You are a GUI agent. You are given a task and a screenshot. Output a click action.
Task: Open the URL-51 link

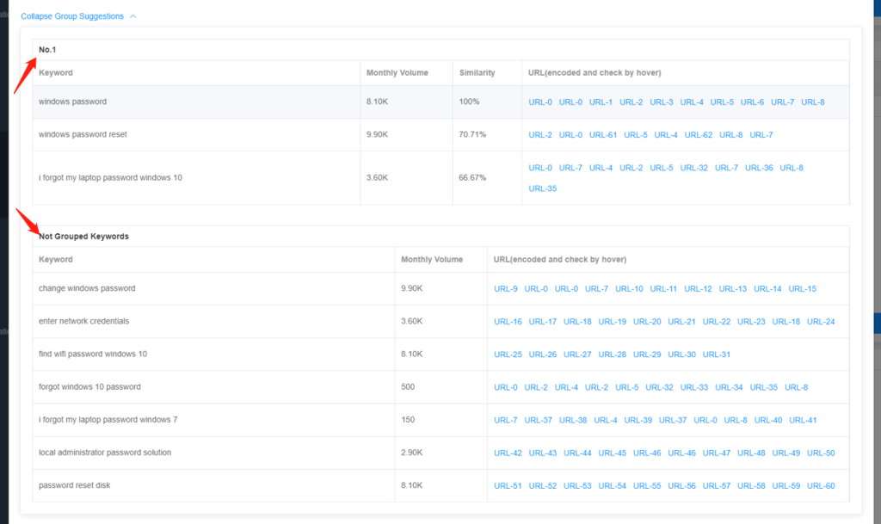point(508,486)
